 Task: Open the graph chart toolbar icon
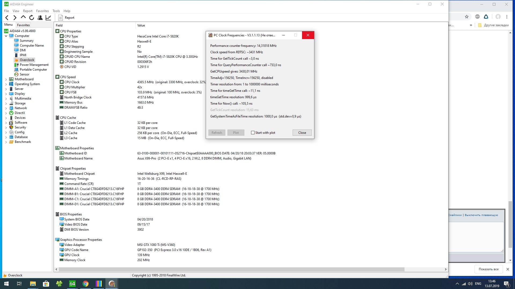click(x=48, y=18)
